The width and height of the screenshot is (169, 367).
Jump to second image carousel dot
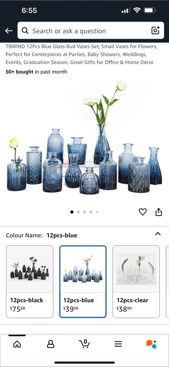tap(78, 212)
